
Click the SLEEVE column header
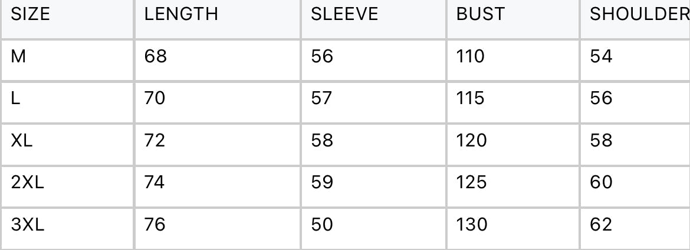tap(344, 15)
